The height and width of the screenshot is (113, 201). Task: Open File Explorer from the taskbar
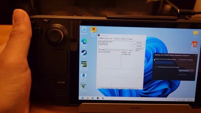88,98
